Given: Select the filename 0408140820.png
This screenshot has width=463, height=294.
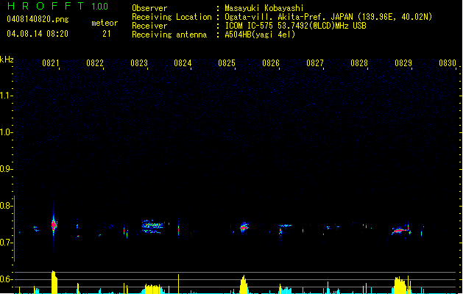Looking at the screenshot, I should [x=38, y=19].
